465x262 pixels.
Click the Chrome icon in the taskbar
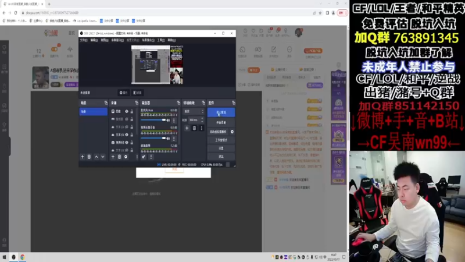point(23,257)
